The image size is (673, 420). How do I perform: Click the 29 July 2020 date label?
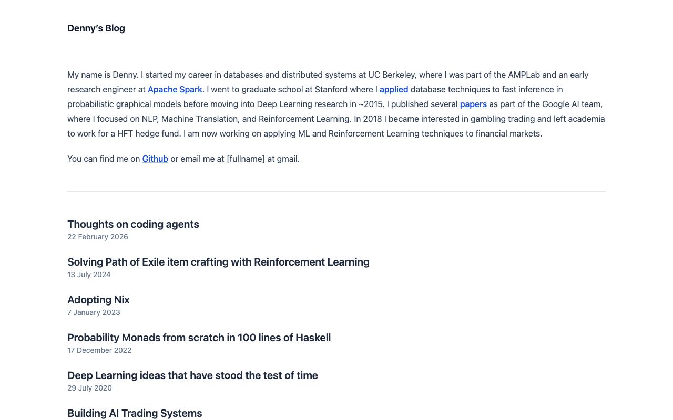(x=89, y=388)
